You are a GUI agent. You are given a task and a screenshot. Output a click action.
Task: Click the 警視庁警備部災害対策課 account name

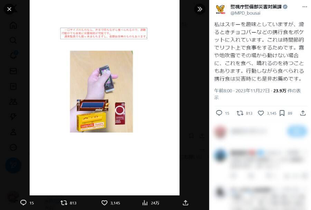[x=256, y=7]
